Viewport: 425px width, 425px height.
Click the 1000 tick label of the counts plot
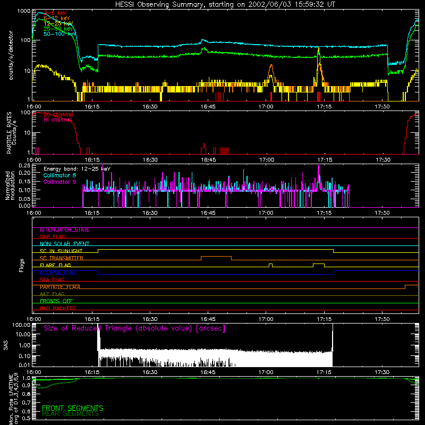click(24, 11)
